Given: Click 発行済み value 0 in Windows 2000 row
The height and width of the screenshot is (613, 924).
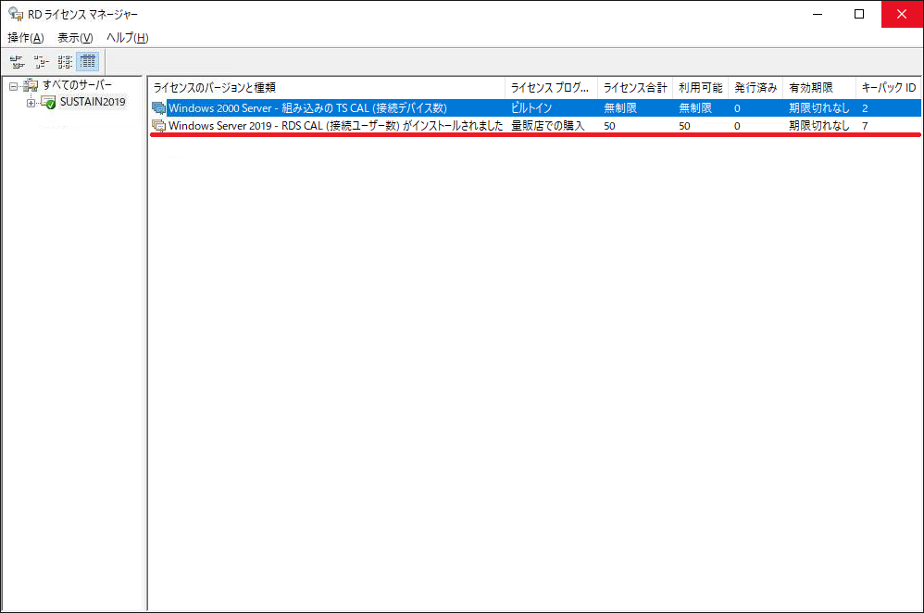Looking at the screenshot, I should coord(737,108).
